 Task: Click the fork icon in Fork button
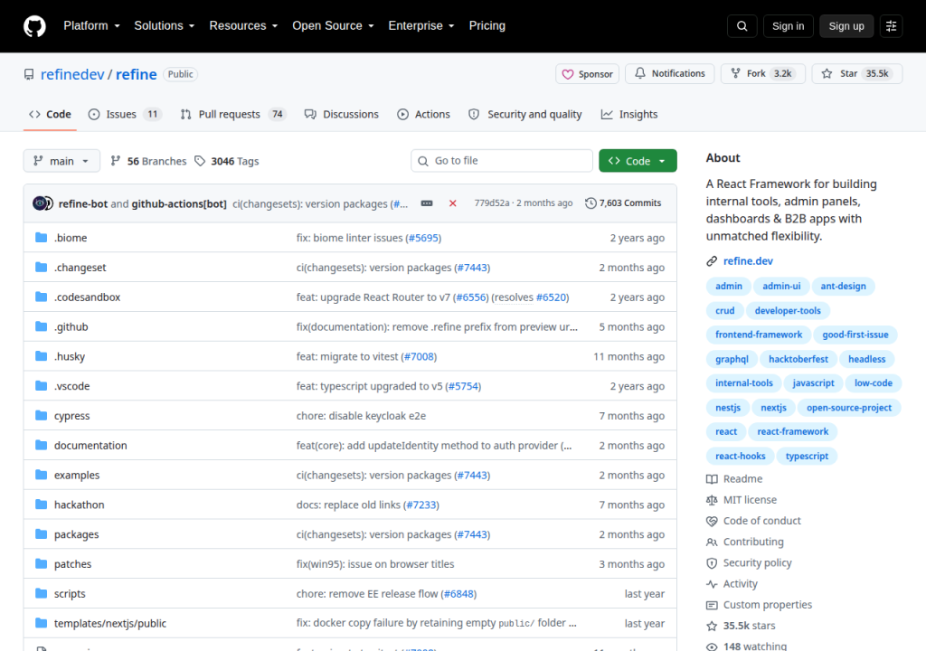735,73
